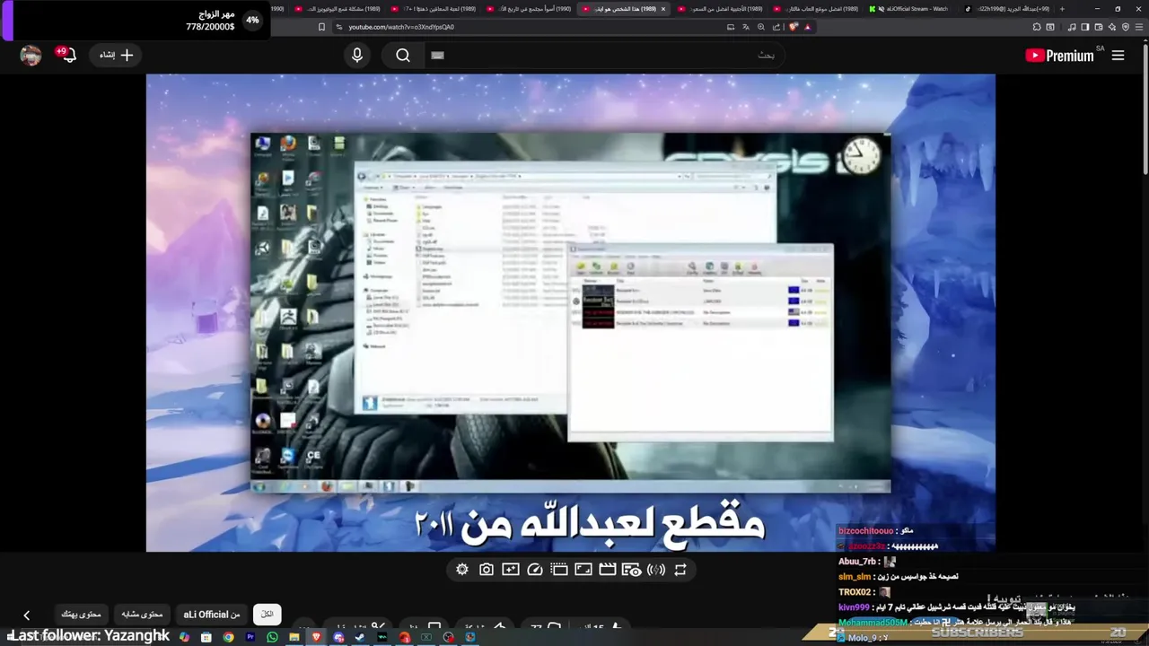The width and height of the screenshot is (1149, 646).
Task: Click the rectangle-frame icon before clapperboard
Action: pyautogui.click(x=583, y=570)
